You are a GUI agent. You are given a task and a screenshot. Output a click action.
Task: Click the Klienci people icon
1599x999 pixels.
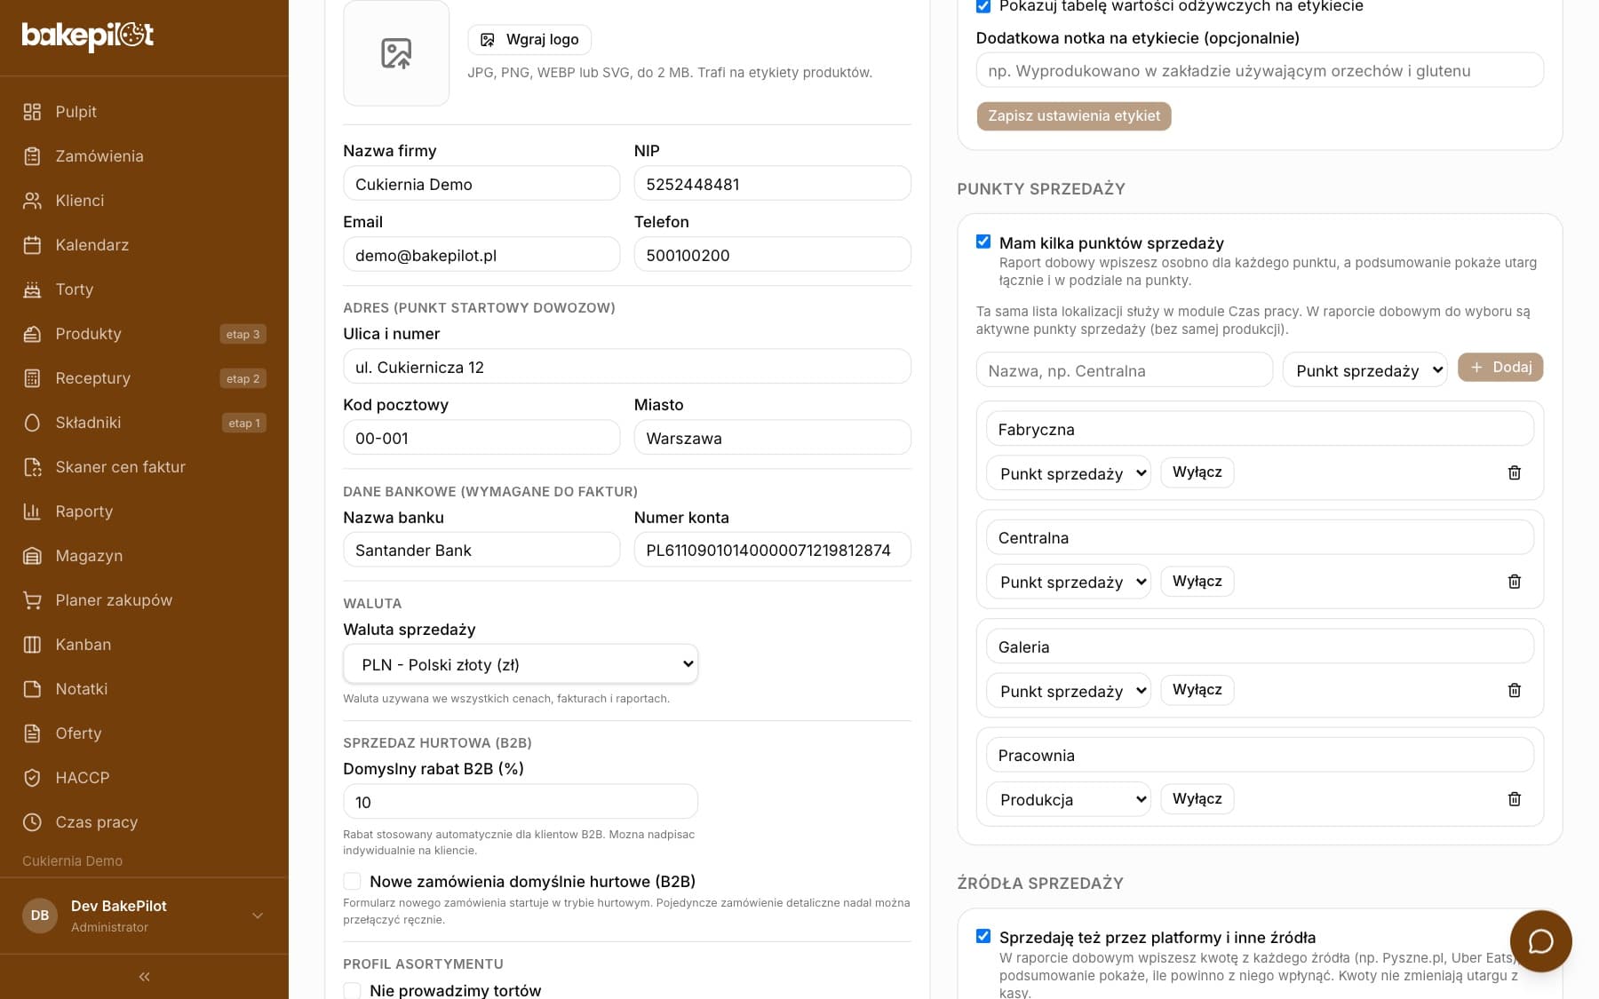[x=32, y=201]
